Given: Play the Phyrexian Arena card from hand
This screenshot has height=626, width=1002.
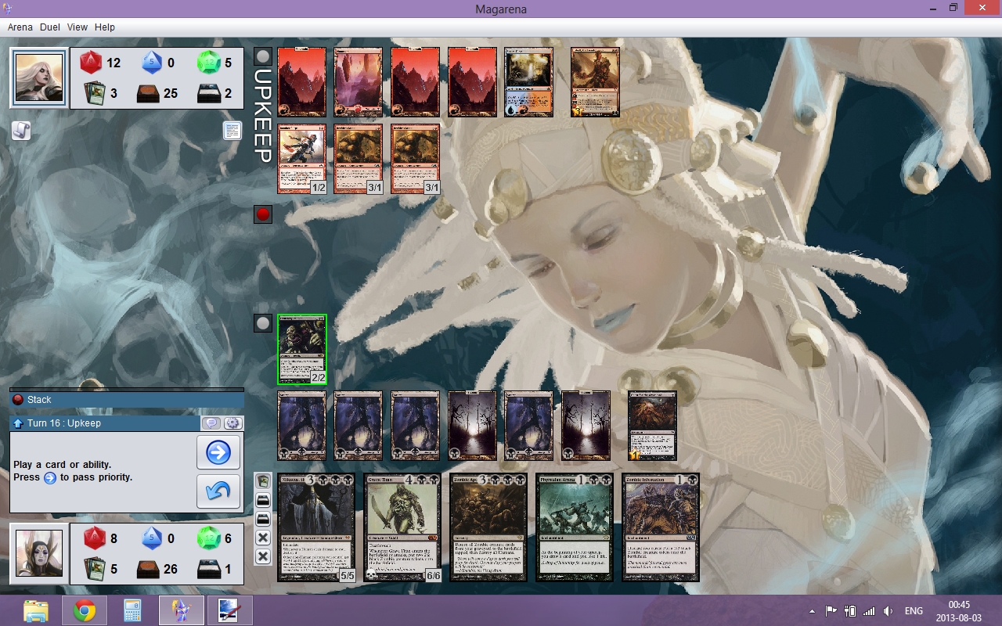Looking at the screenshot, I should (x=574, y=527).
